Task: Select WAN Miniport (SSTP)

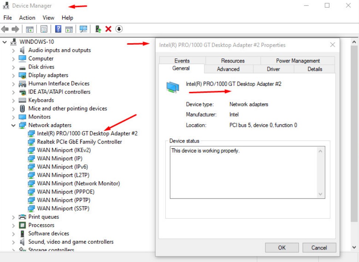Action: [x=63, y=208]
